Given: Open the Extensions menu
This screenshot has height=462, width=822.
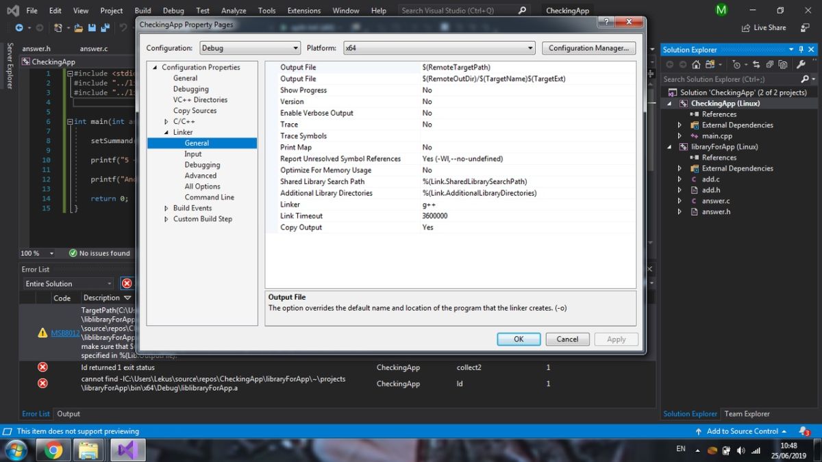Looking at the screenshot, I should (x=304, y=10).
